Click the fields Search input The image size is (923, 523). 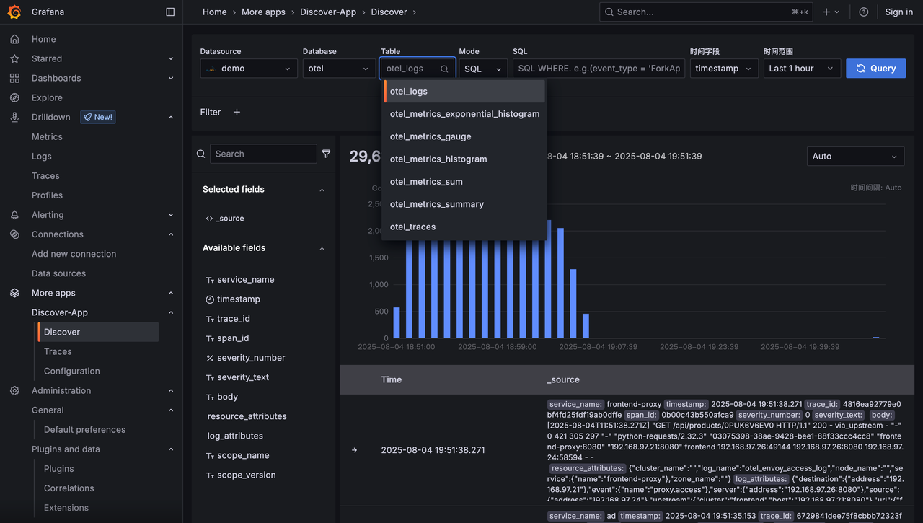click(263, 154)
